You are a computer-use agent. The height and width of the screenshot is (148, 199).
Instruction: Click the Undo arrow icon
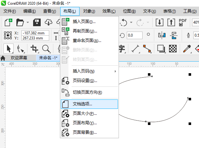click(x=123, y=22)
